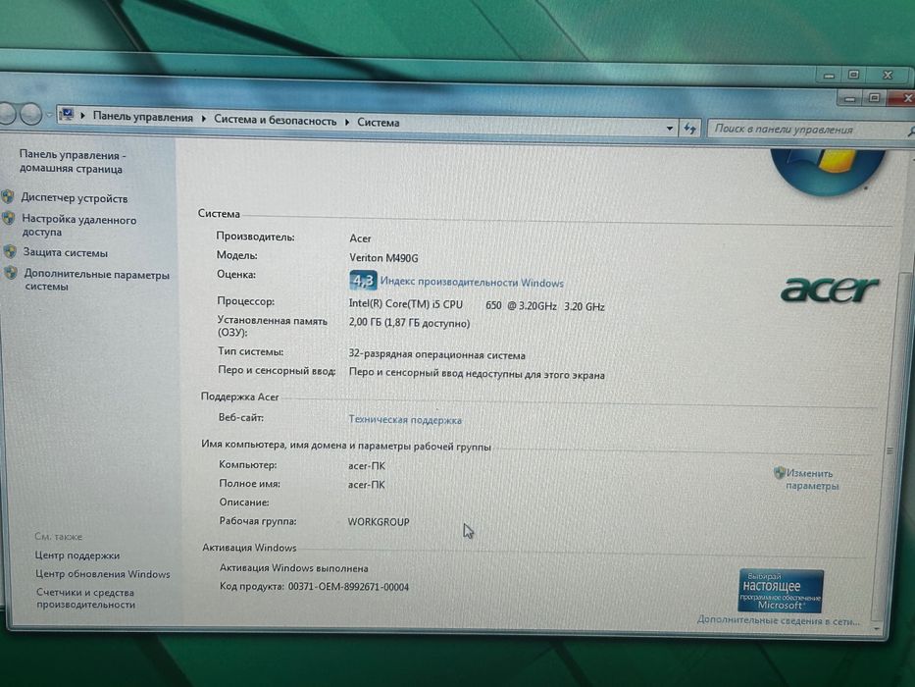Screen dimensions: 915x687
Task: Open Защита системы link
Action: click(x=66, y=253)
